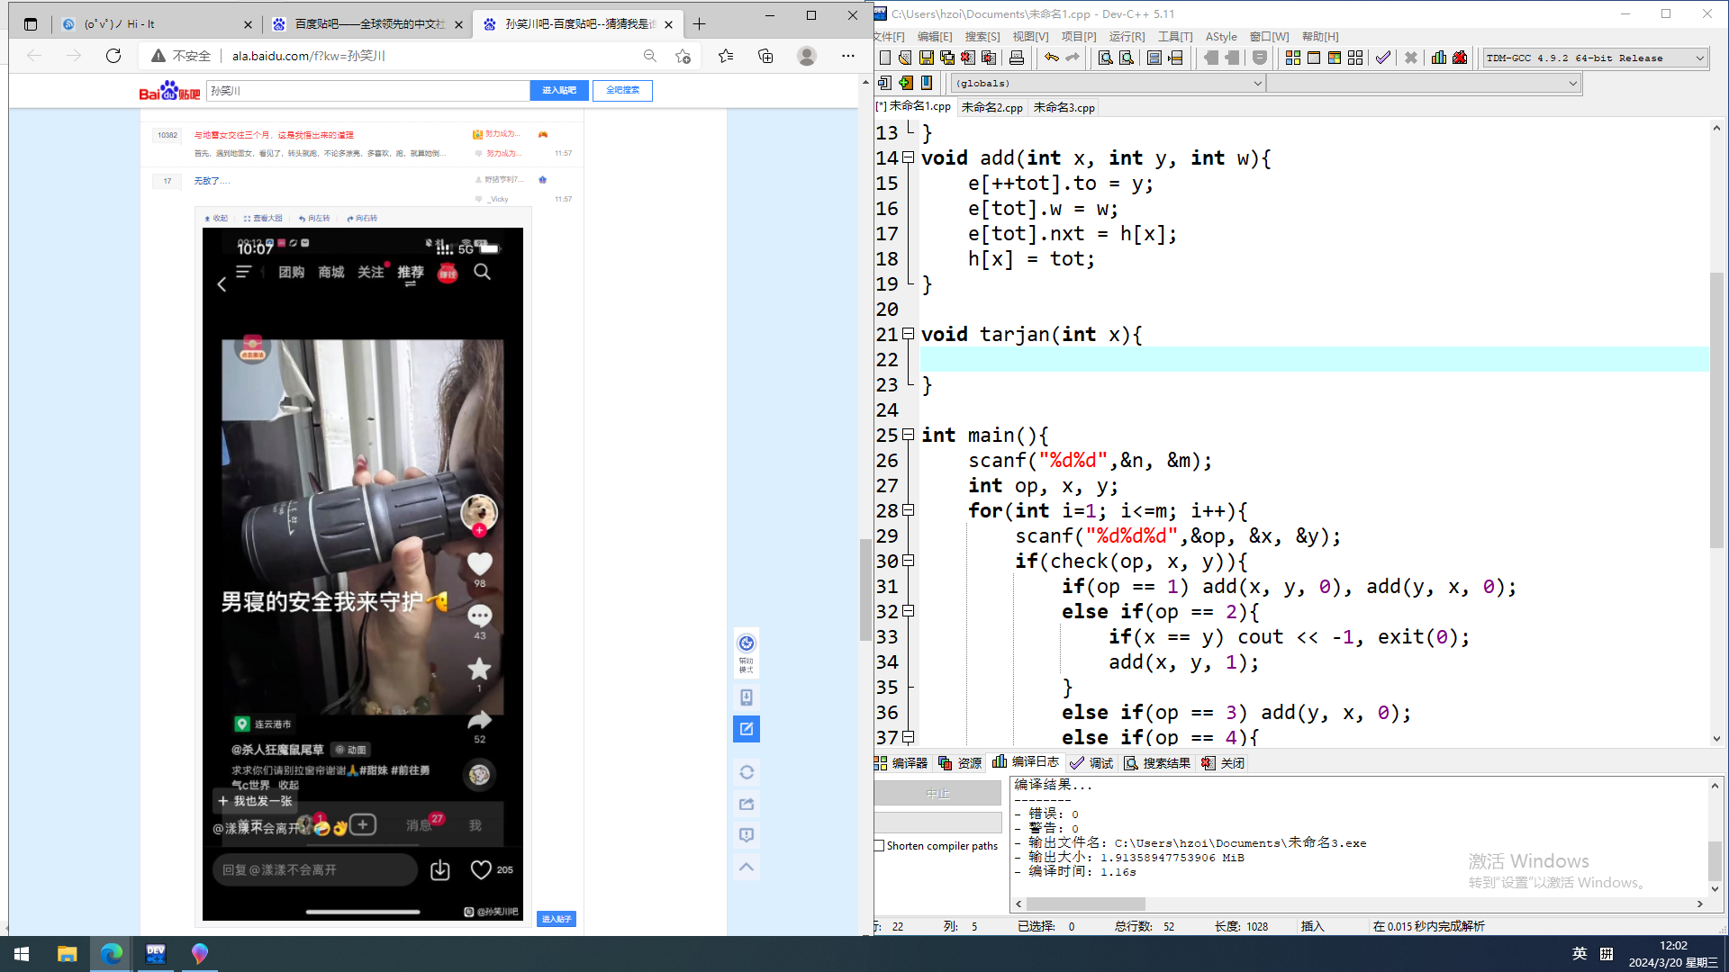This screenshot has height=972, width=1729.
Task: Open the TDM-GCC compiler selection dropdown
Action: [1699, 58]
